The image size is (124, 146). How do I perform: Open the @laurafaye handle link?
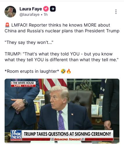pyautogui.click(x=30, y=15)
